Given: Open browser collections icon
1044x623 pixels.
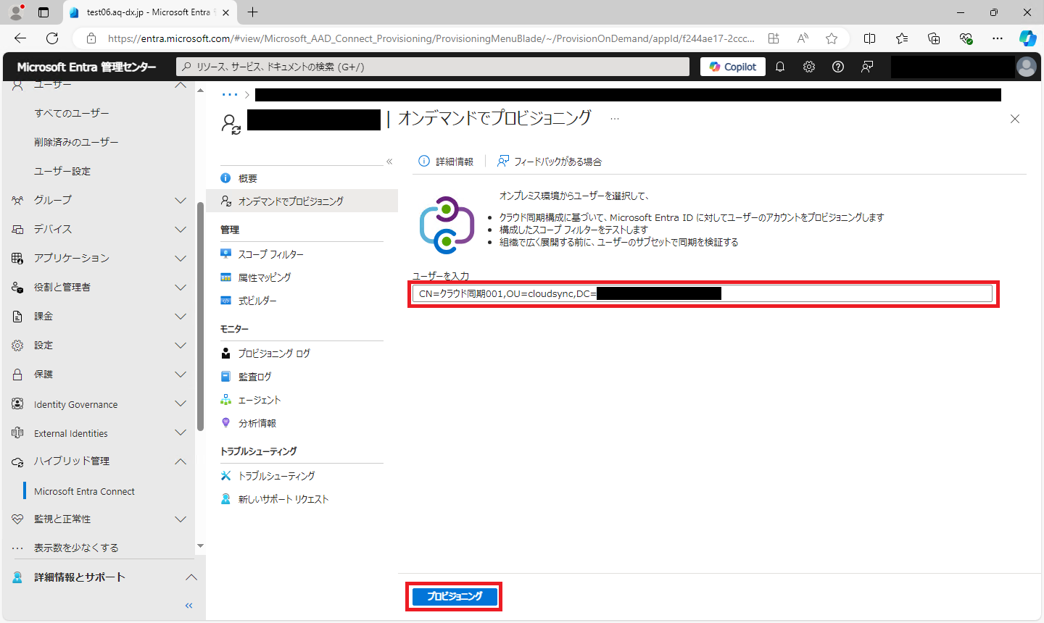Looking at the screenshot, I should [x=934, y=38].
